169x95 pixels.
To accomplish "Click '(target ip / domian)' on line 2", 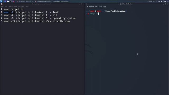I will tap(30, 12).
